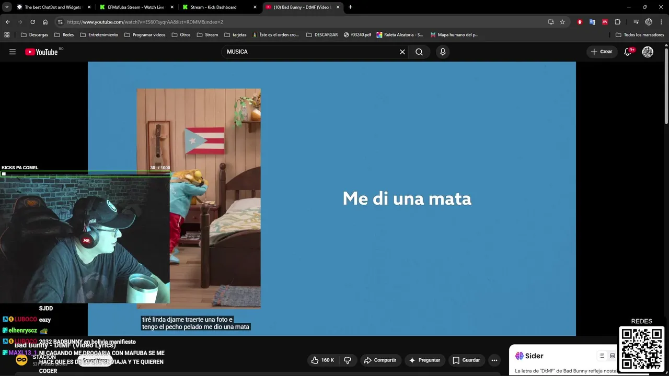Open media controls music icon
Viewport: 669px width, 376px height.
[x=636, y=22]
